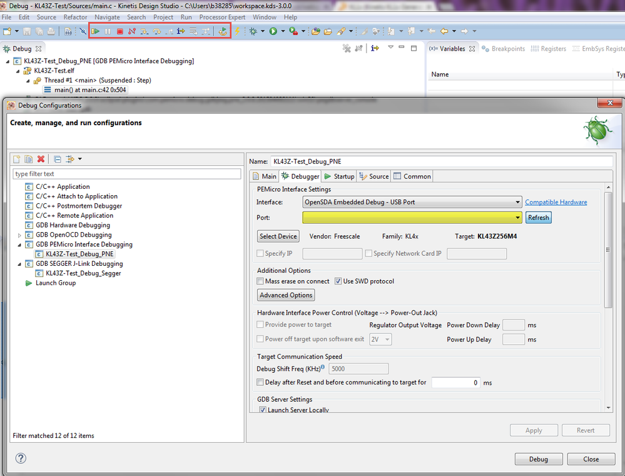625x476 pixels.
Task: Click the green Run launch icon
Action: (273, 31)
